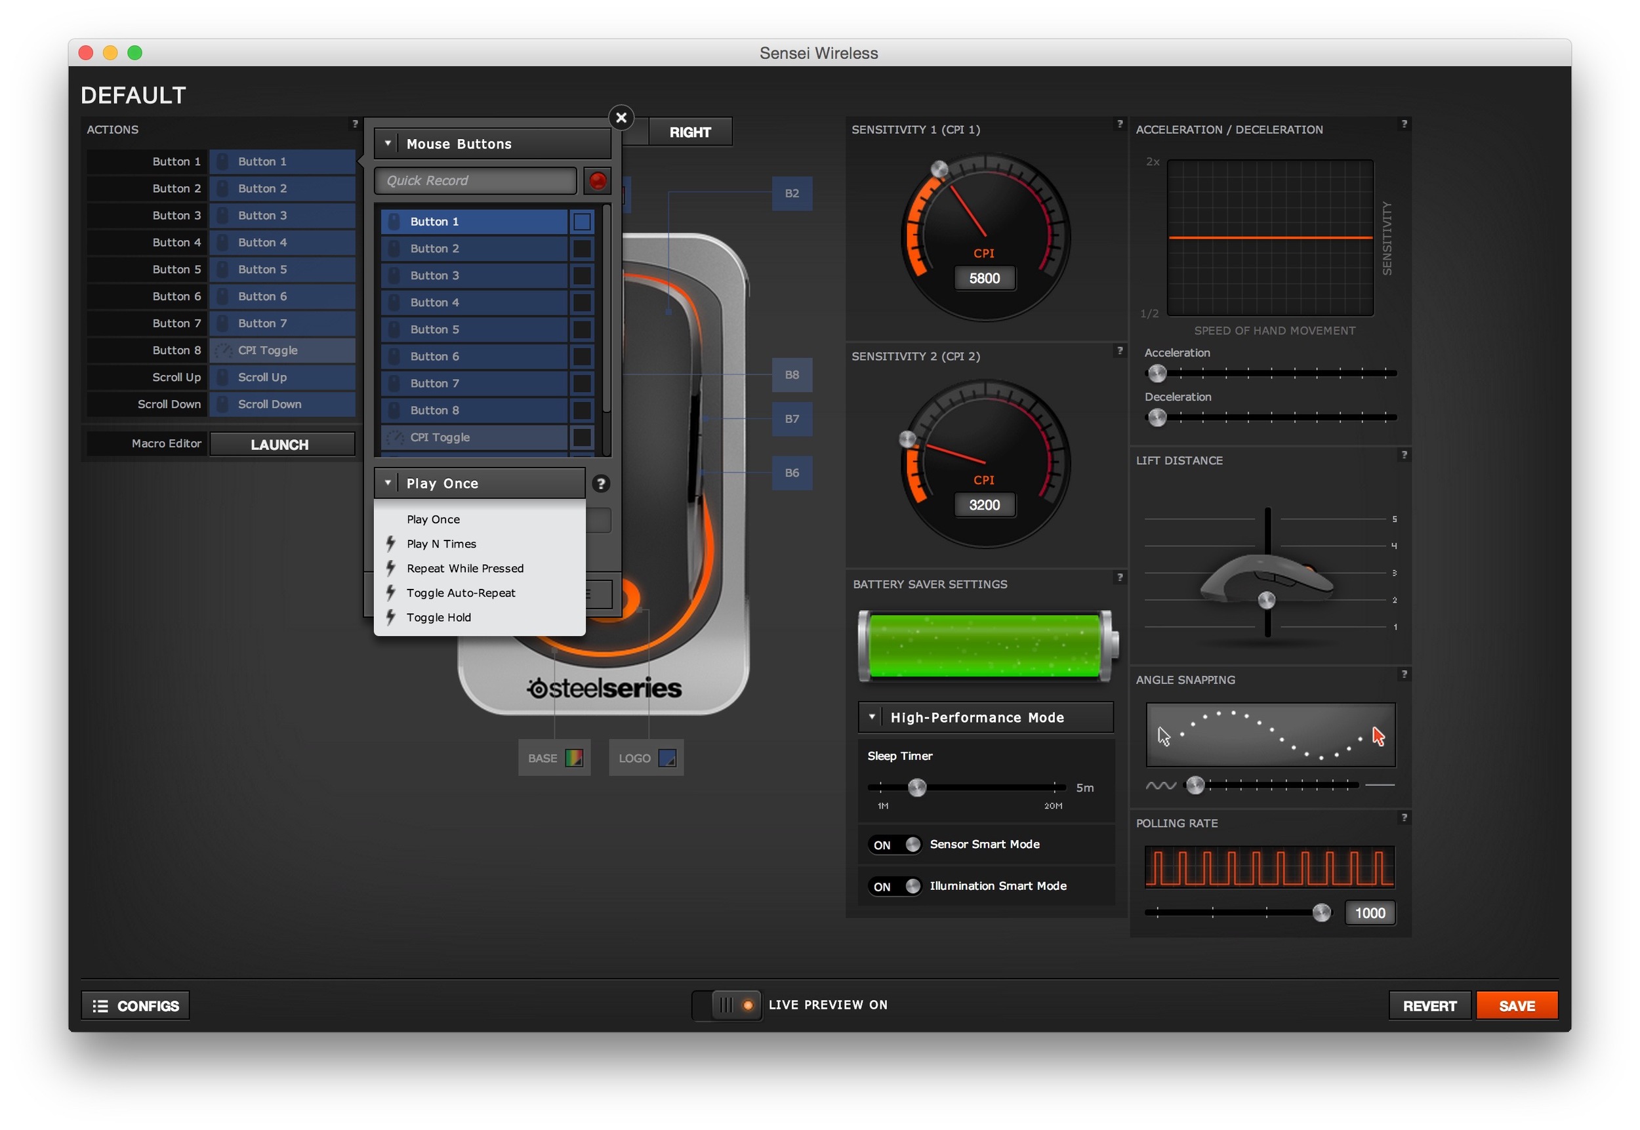
Task: Toggle the Live Preview switch
Action: (x=728, y=1005)
